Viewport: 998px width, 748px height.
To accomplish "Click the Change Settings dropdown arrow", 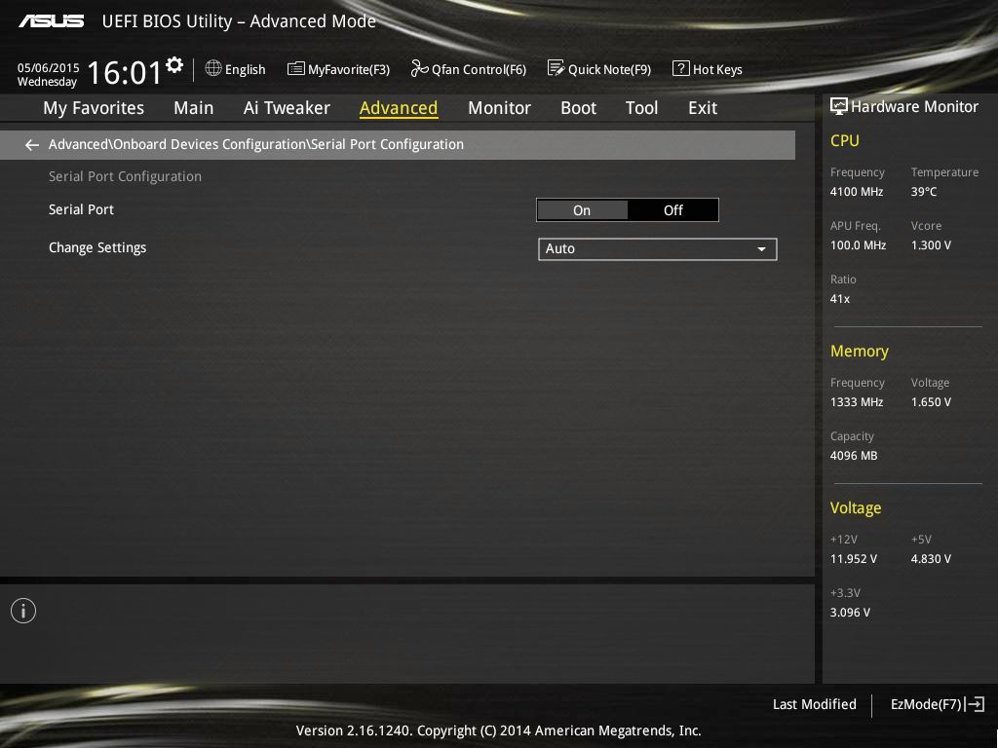I will click(x=761, y=249).
